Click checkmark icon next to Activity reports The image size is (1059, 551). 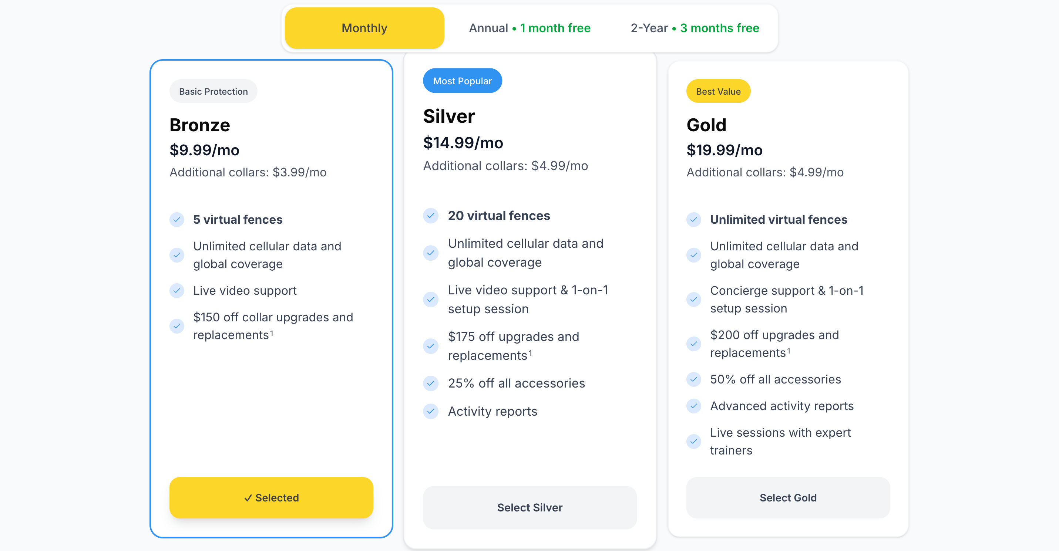[430, 411]
